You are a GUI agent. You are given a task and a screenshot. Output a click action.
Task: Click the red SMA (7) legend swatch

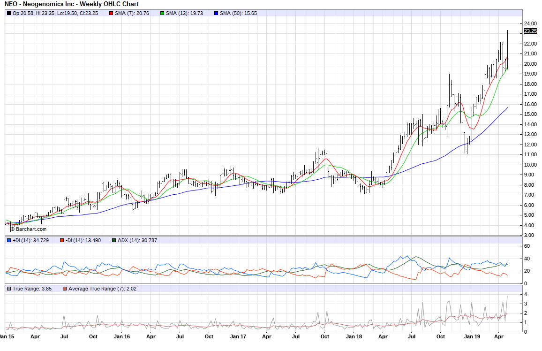tap(111, 13)
